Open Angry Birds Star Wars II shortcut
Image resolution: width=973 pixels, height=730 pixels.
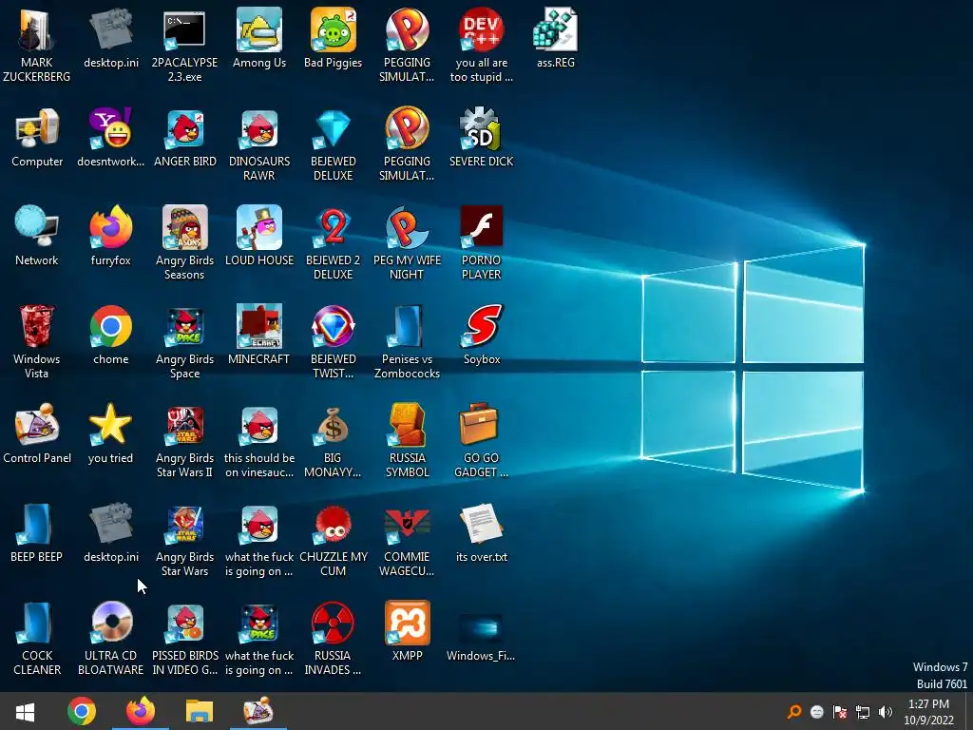click(x=185, y=441)
